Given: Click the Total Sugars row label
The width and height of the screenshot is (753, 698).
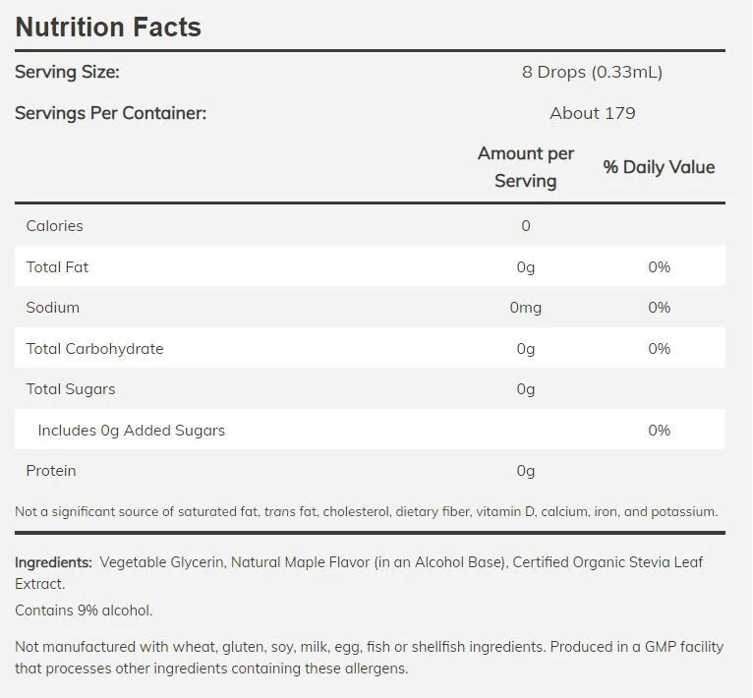Looking at the screenshot, I should click(x=71, y=389).
